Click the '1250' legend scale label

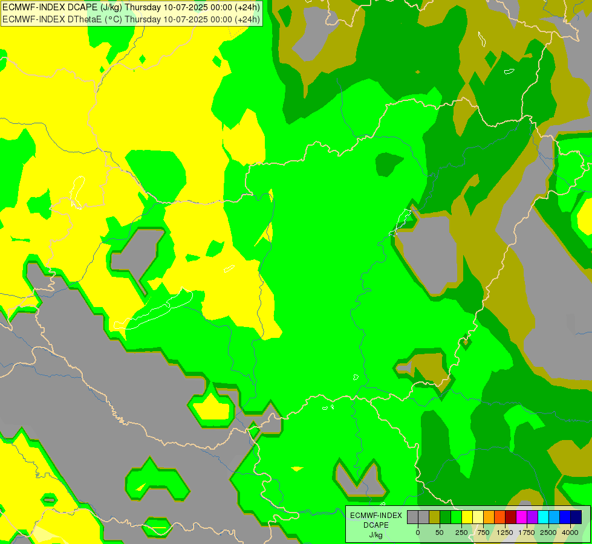[505, 533]
